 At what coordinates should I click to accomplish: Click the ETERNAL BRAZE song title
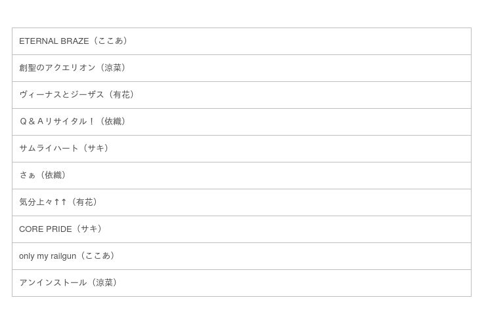coord(54,41)
